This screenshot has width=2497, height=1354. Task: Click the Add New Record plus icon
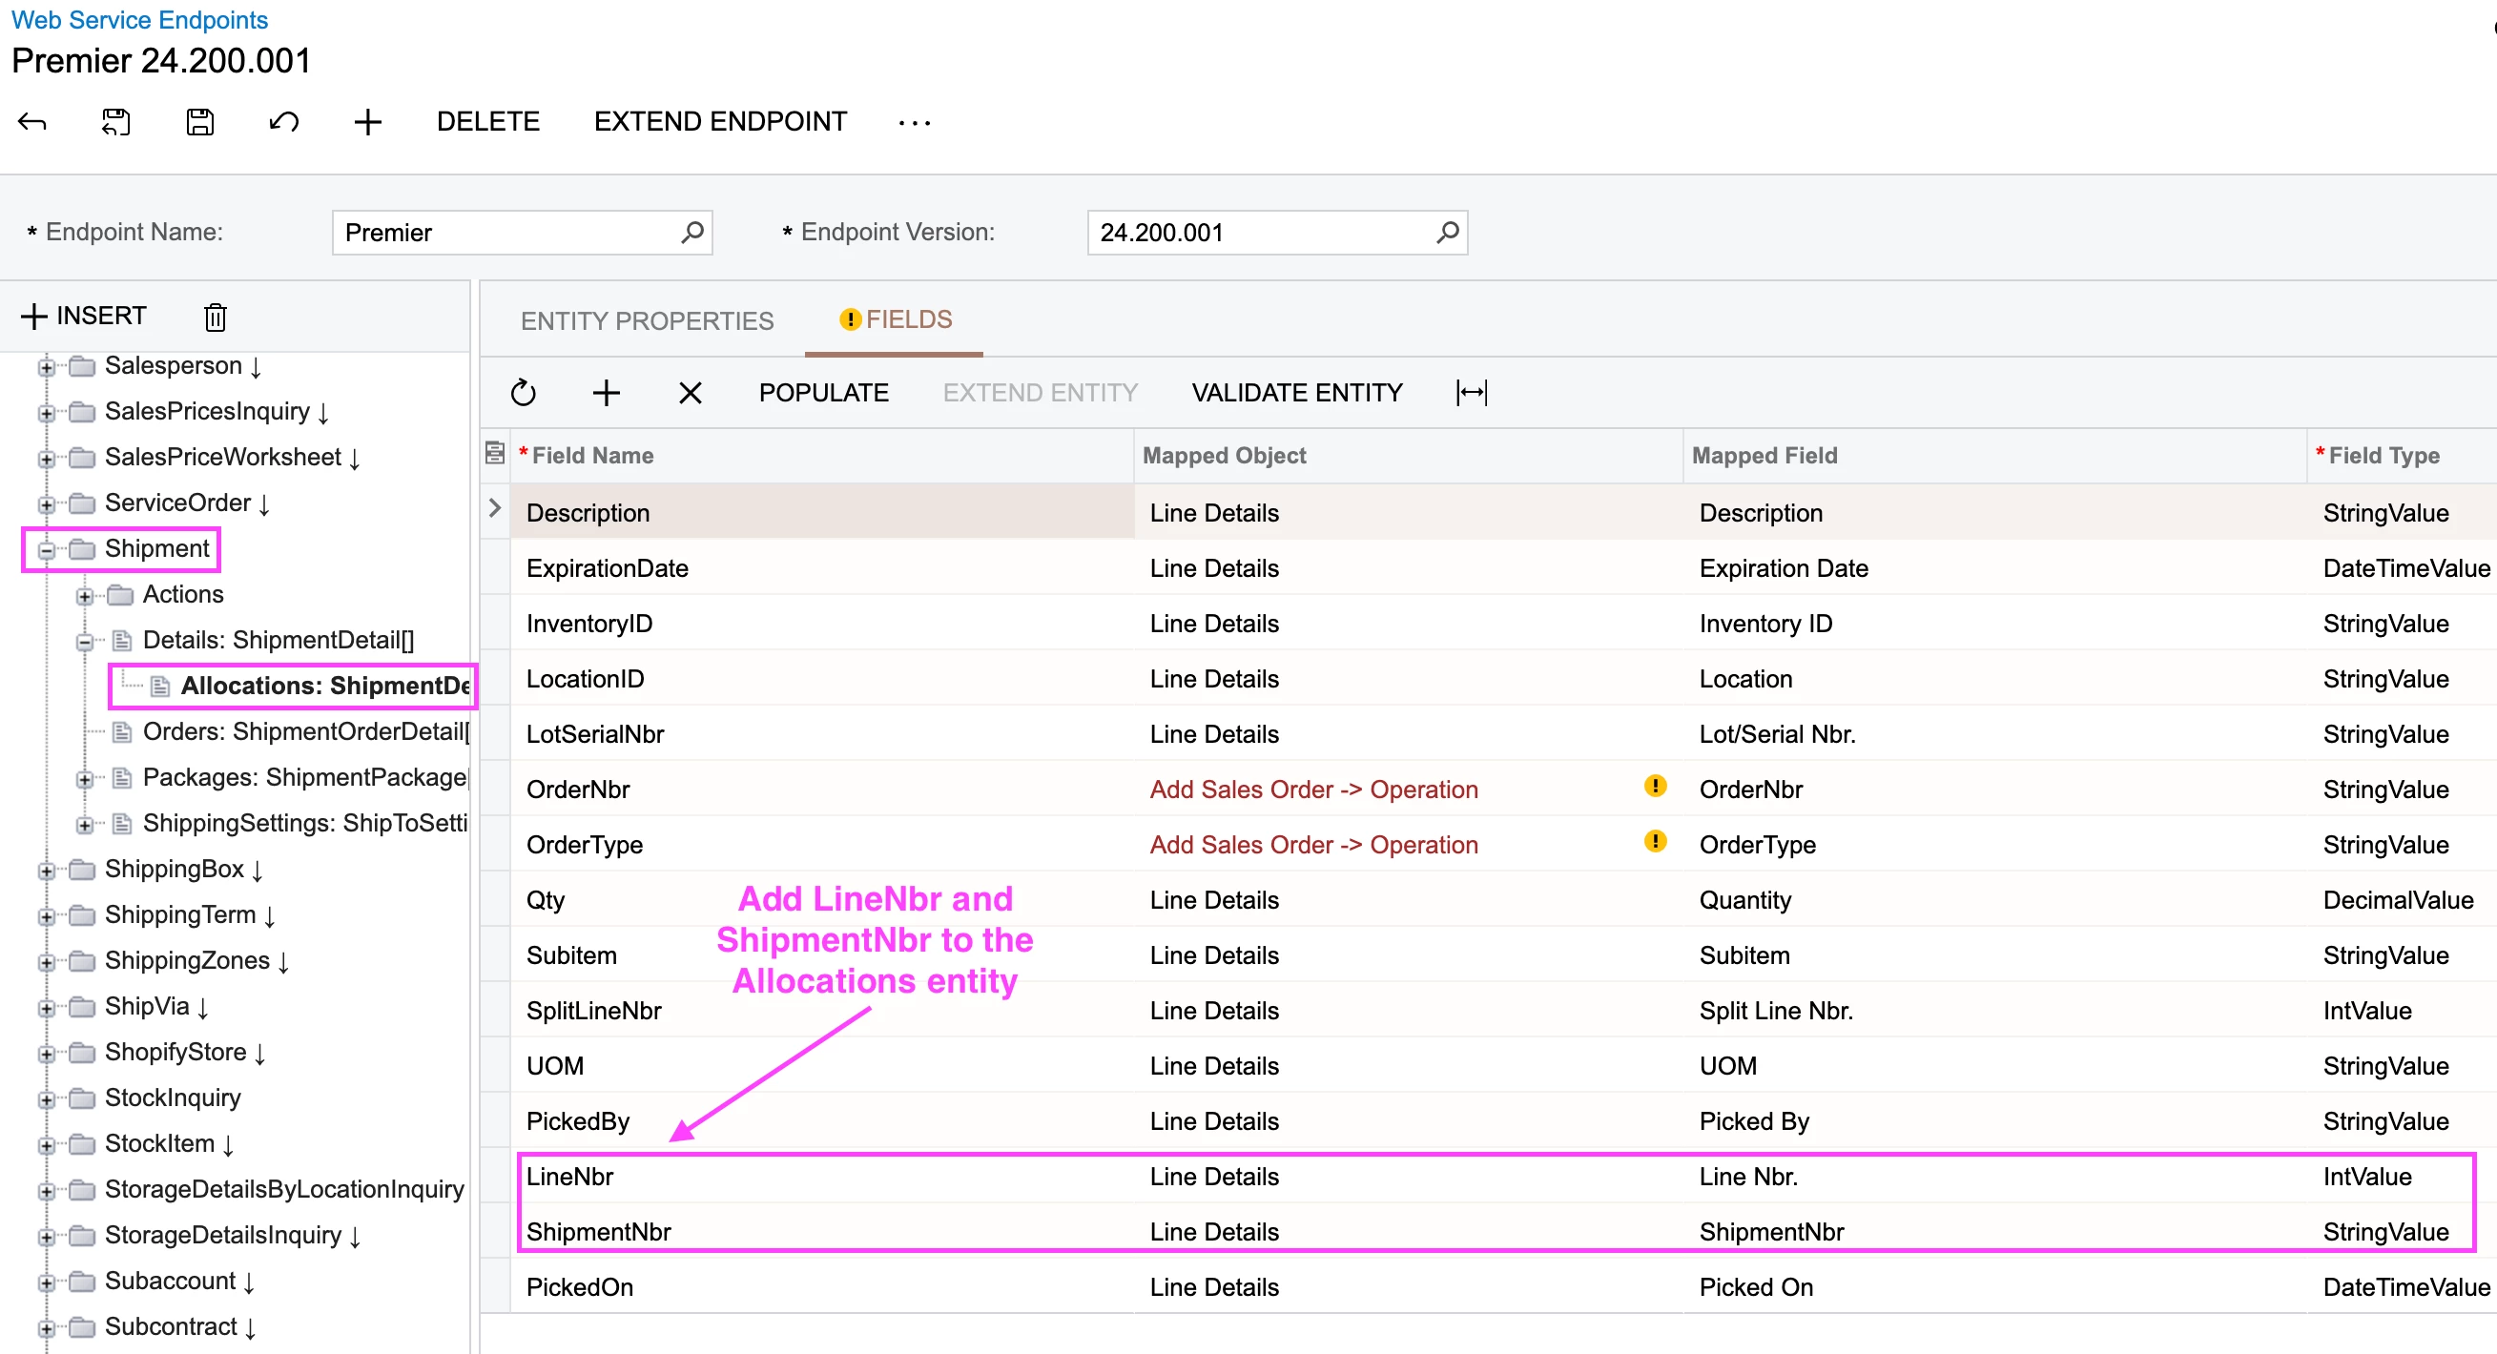(367, 122)
